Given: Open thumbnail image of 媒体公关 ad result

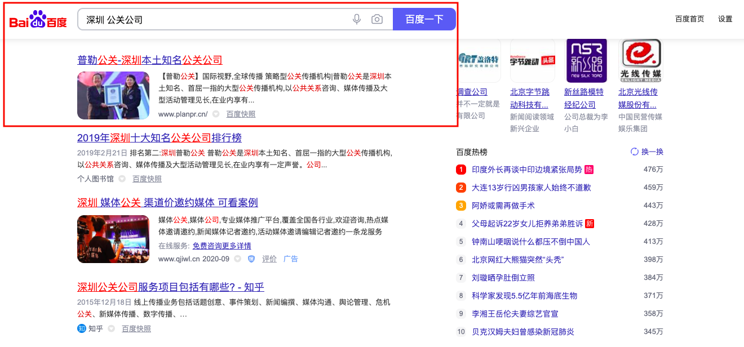Looking at the screenshot, I should (x=113, y=239).
